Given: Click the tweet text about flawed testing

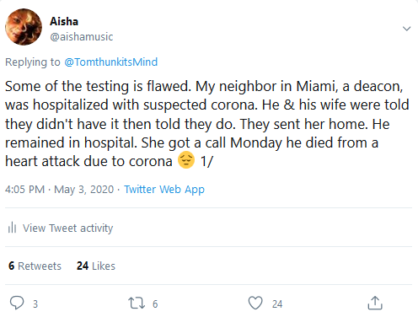Looking at the screenshot, I should (207, 124).
